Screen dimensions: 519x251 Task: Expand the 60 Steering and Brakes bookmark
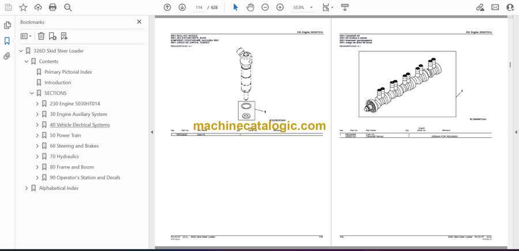pyautogui.click(x=37, y=146)
